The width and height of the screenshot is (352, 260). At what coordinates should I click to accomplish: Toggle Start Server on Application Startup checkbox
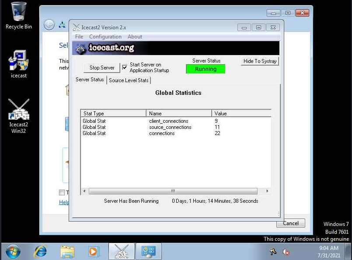[x=125, y=67]
